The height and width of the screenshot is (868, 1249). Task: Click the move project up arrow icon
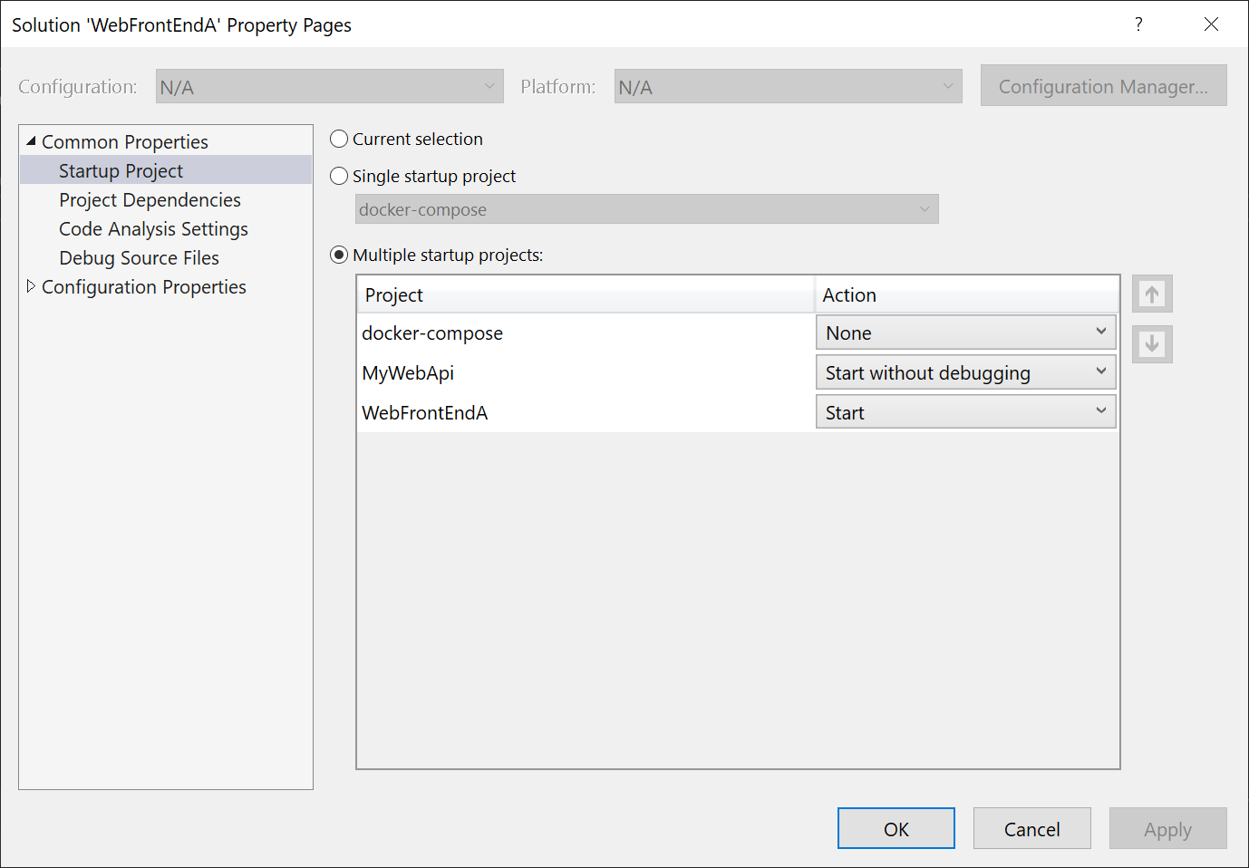tap(1151, 294)
